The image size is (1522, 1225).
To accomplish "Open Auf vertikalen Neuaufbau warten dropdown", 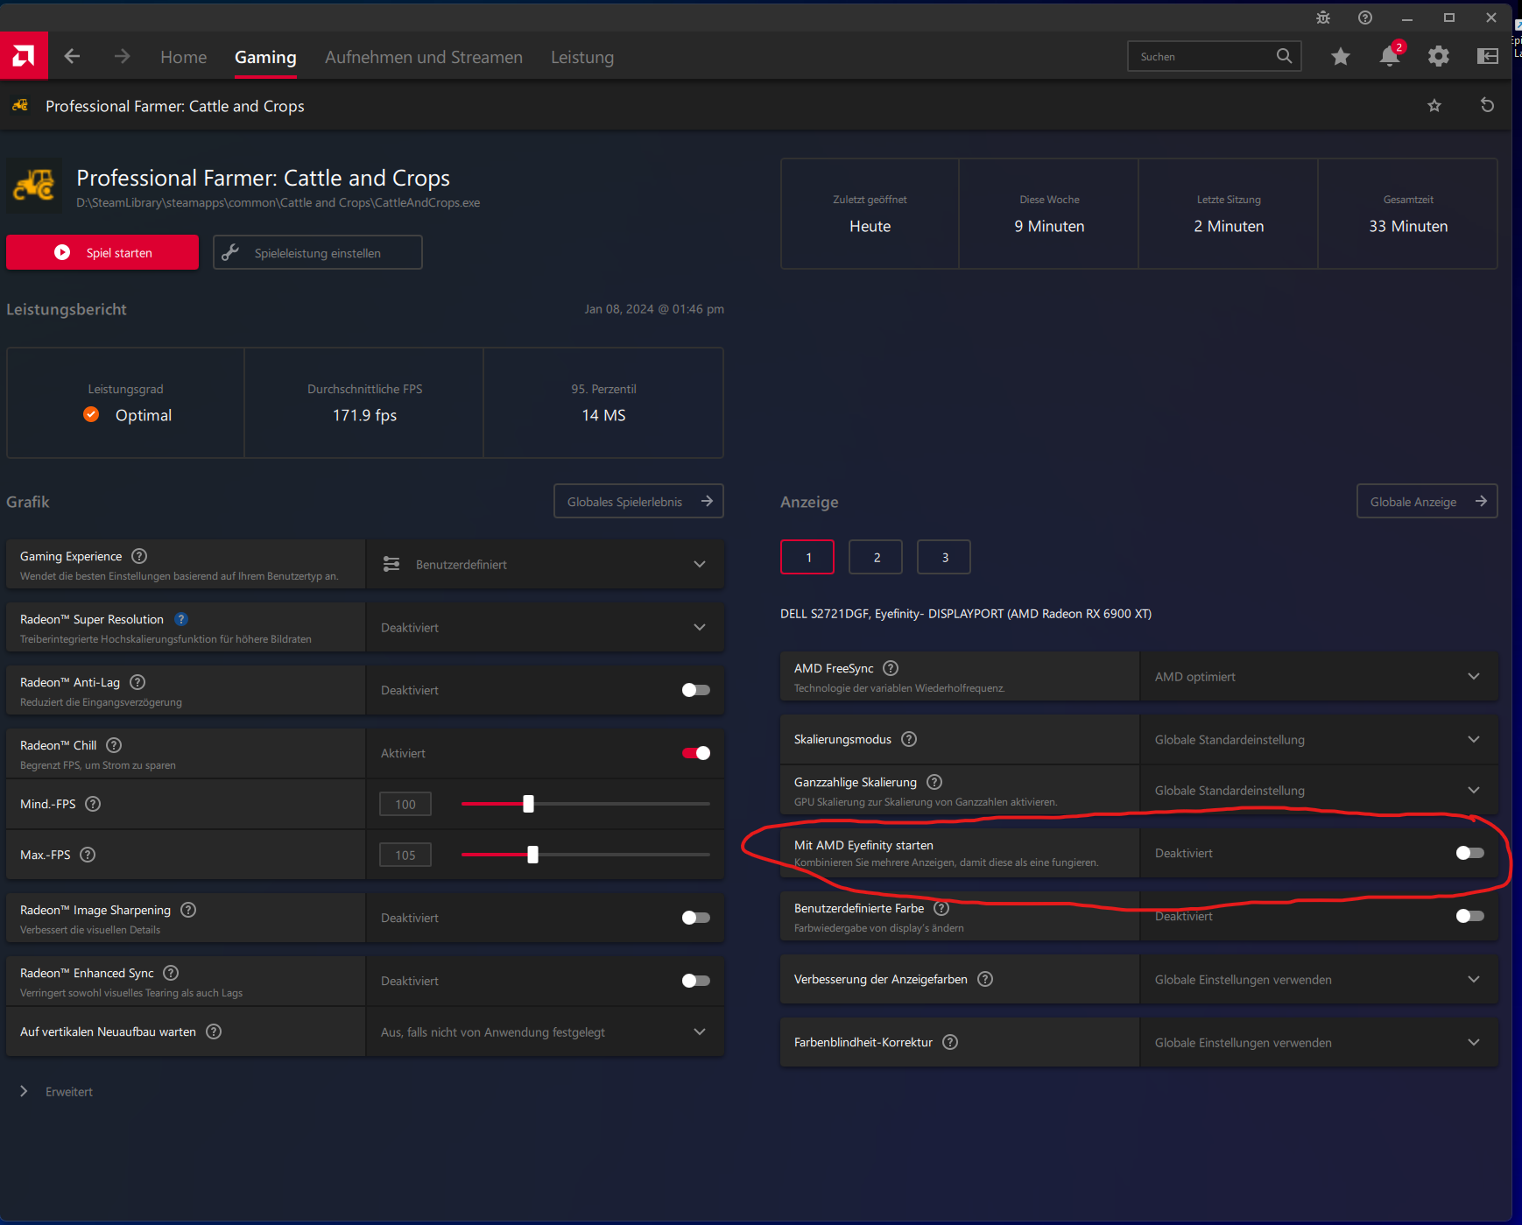I will [x=546, y=1031].
